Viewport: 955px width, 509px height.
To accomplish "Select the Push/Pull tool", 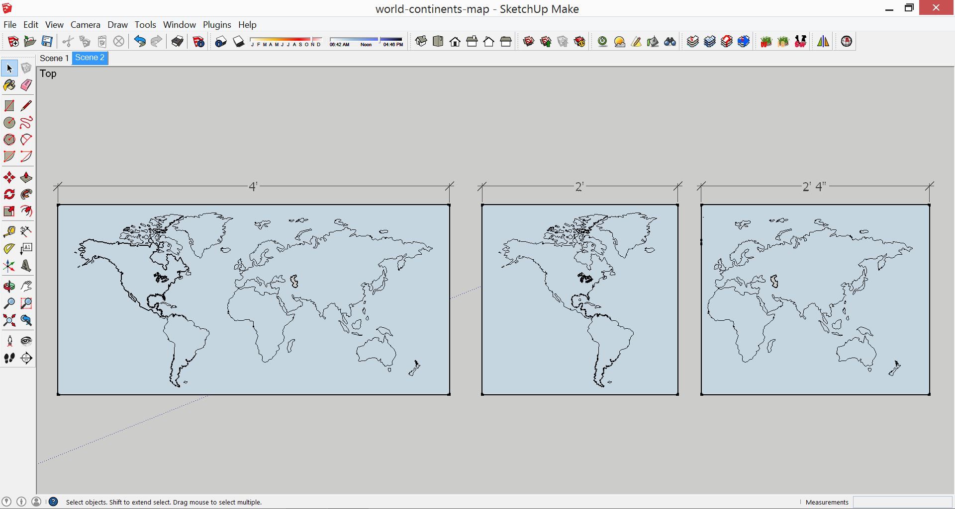I will (x=26, y=177).
